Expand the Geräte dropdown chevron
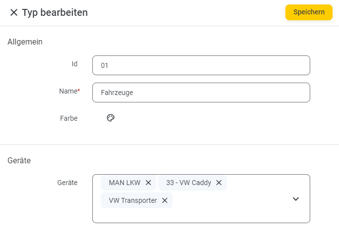Screen dimensions: 339x238 (296, 199)
